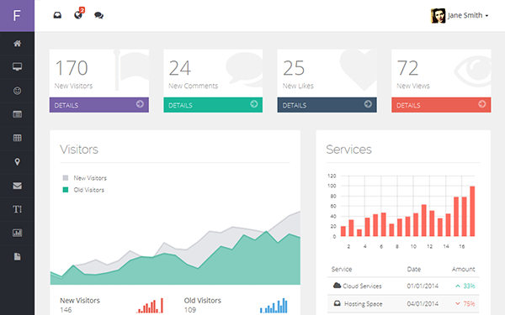Viewport: 505px width, 315px height.
Task: Select the smiley face icon in sidebar
Action: [x=17, y=91]
